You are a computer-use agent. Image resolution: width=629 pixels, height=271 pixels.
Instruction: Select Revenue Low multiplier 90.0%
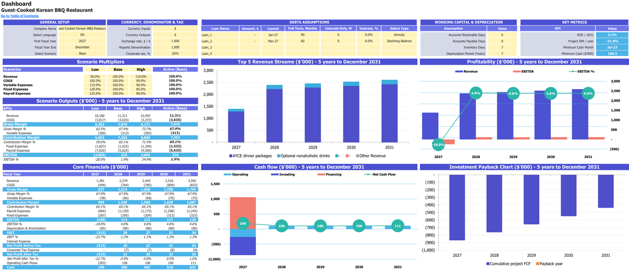[95, 76]
